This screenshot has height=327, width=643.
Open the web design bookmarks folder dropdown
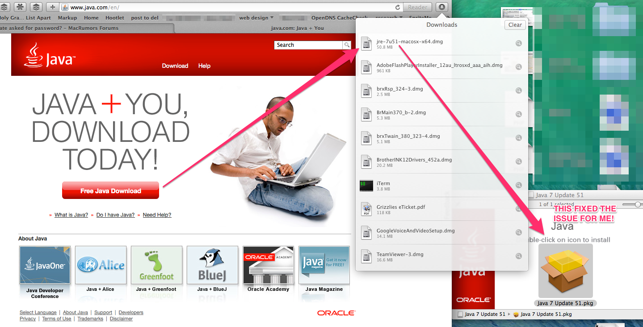click(x=256, y=18)
